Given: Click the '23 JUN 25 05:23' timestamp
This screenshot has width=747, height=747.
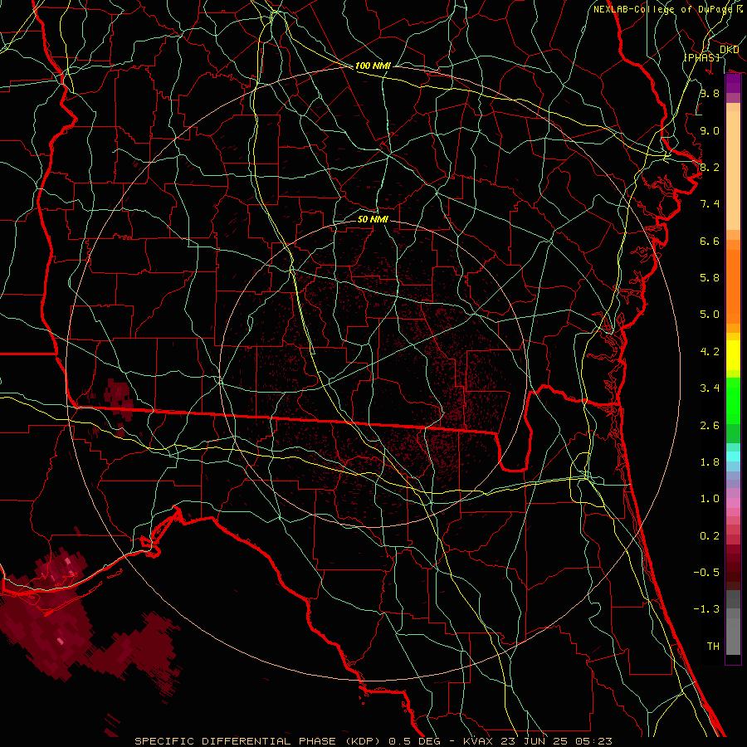Looking at the screenshot, I should (x=558, y=741).
